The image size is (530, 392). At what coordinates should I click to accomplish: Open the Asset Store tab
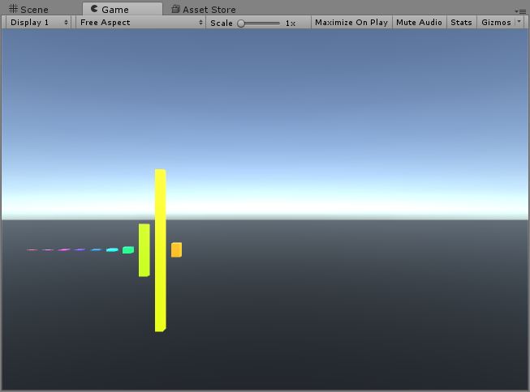(x=204, y=9)
